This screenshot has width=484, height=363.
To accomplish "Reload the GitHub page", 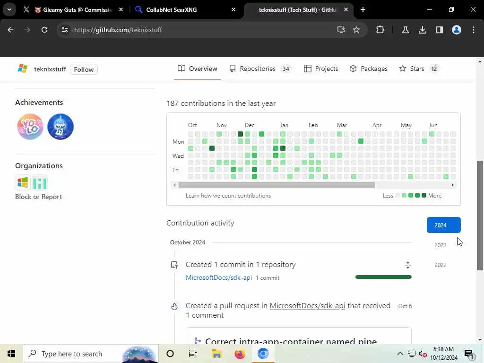I will click(44, 30).
